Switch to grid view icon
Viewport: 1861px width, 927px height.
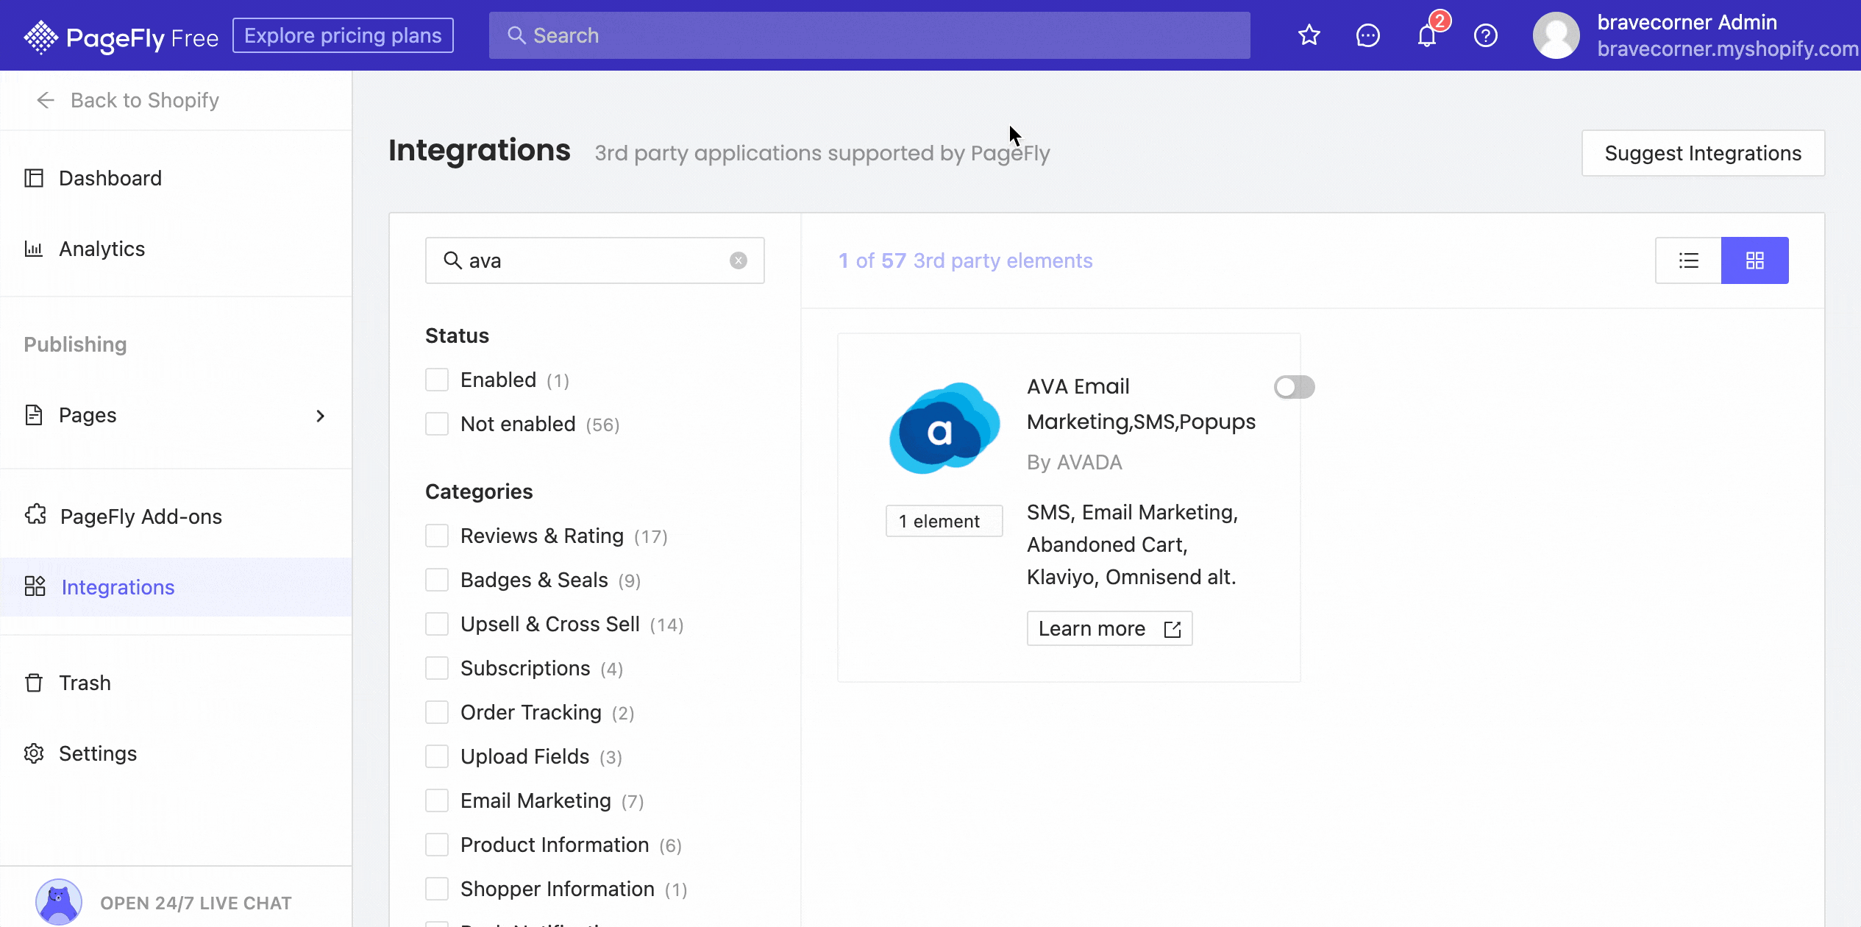click(x=1755, y=260)
